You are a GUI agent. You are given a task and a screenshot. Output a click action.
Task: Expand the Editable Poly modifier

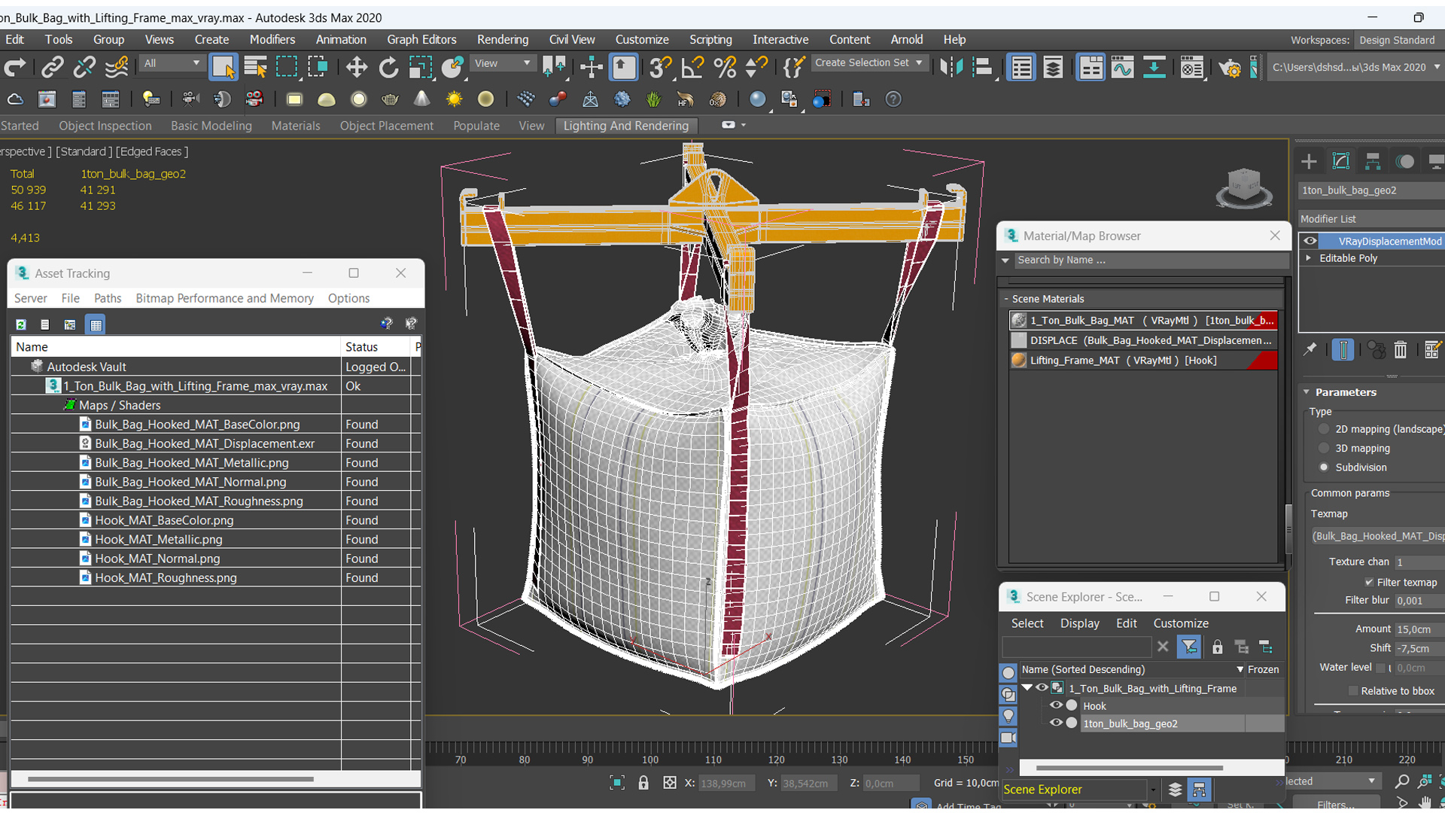pos(1309,258)
